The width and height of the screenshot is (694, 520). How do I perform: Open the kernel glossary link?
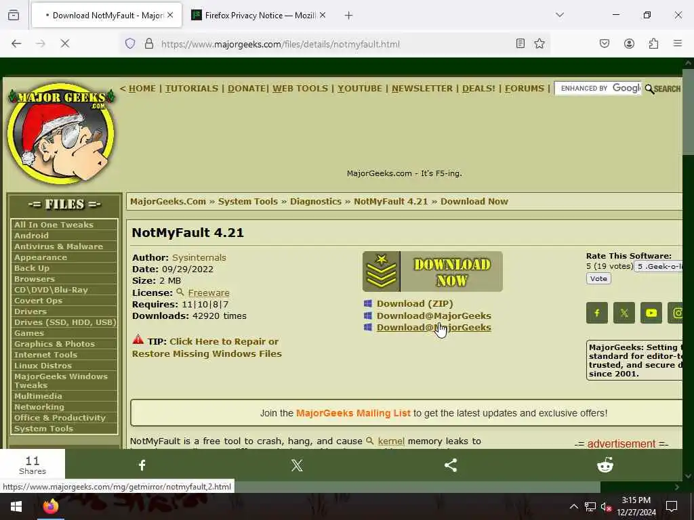point(391,441)
